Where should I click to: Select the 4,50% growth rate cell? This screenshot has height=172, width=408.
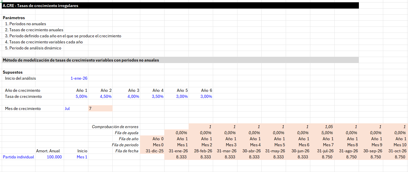tap(106, 96)
